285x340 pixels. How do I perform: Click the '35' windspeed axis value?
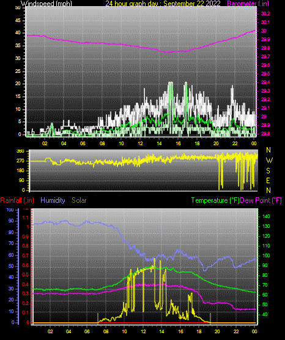pos(18,45)
